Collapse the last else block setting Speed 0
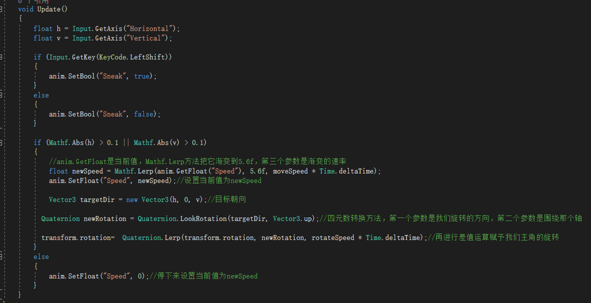The height and width of the screenshot is (303, 591). pos(1,256)
